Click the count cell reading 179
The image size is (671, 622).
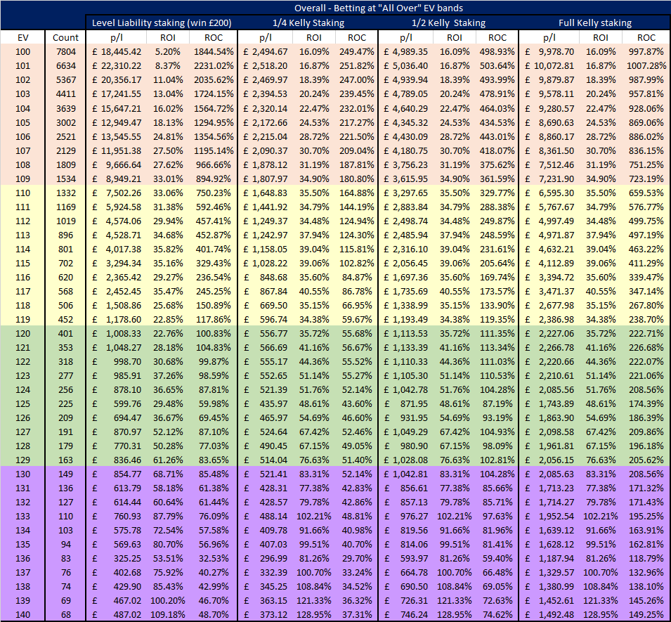(66, 446)
